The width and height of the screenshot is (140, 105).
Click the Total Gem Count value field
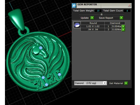tap(127, 11)
